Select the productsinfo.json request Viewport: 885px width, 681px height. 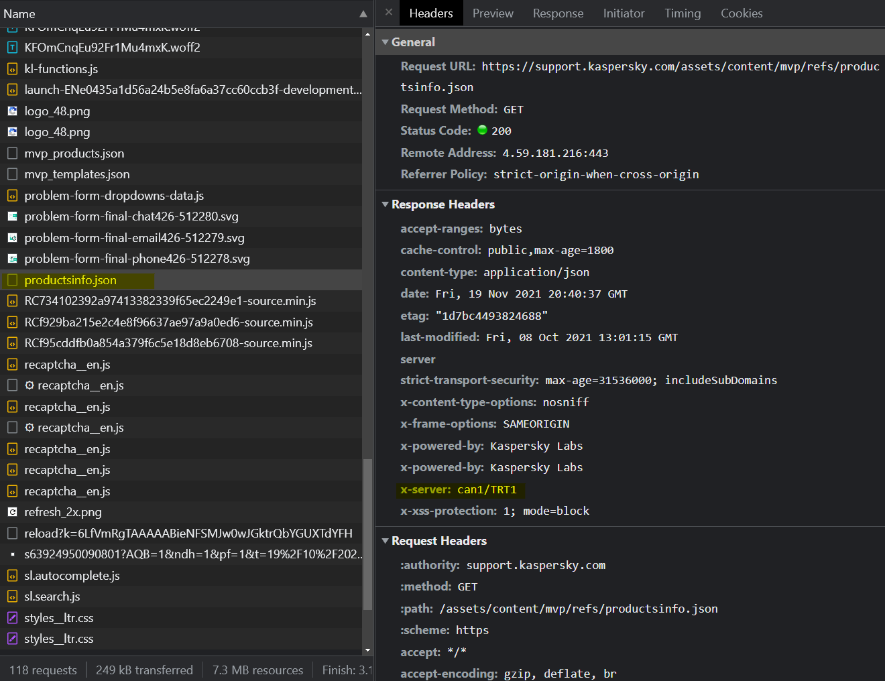click(70, 280)
